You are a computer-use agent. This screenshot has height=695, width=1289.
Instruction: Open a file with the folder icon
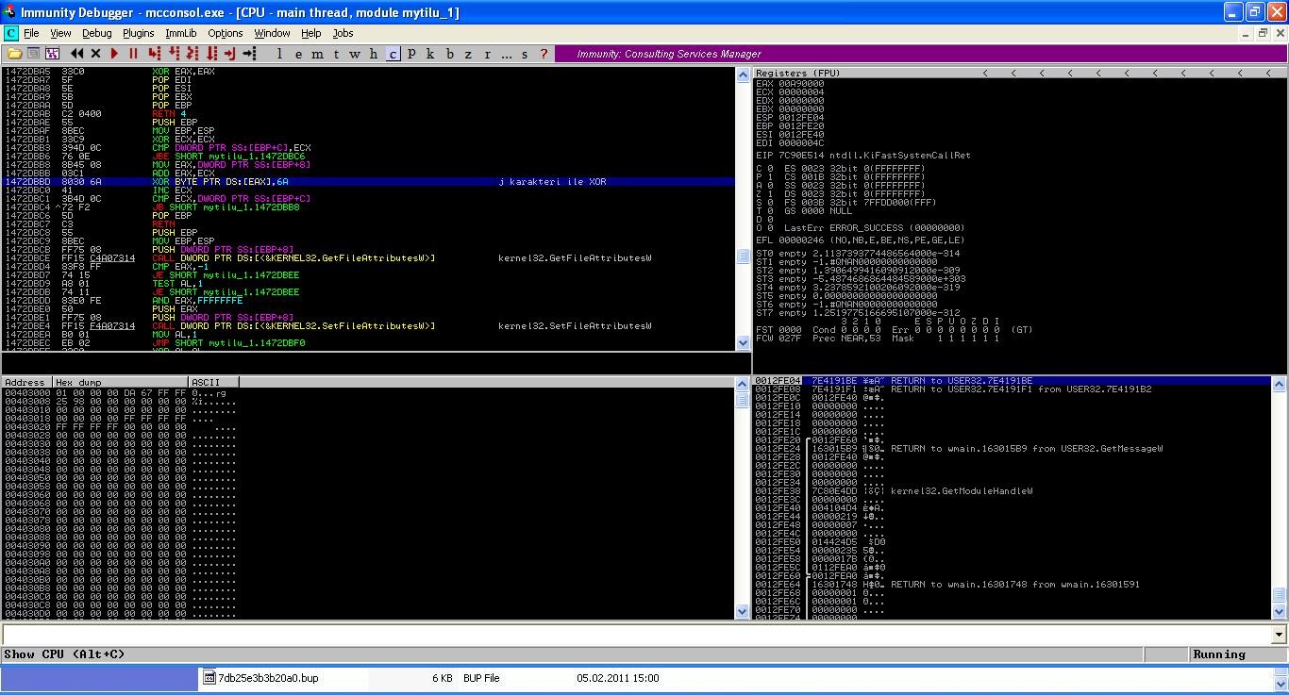pos(15,54)
